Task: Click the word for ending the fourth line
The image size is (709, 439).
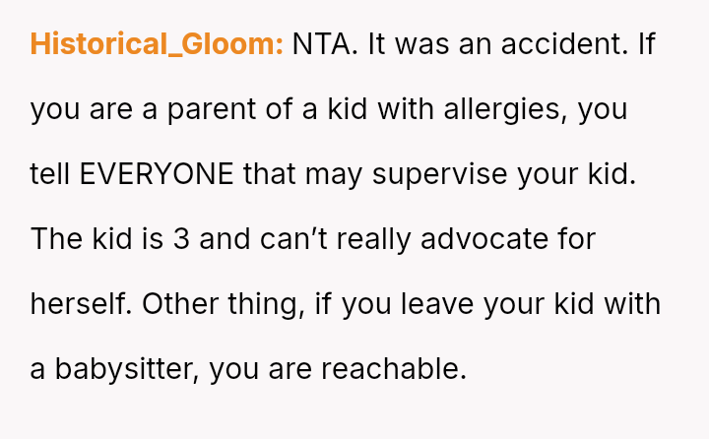Action: click(x=575, y=239)
